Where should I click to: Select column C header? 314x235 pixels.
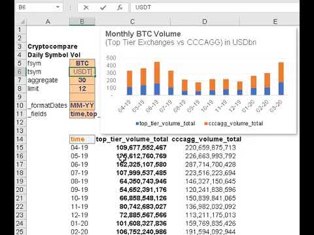tap(132, 22)
